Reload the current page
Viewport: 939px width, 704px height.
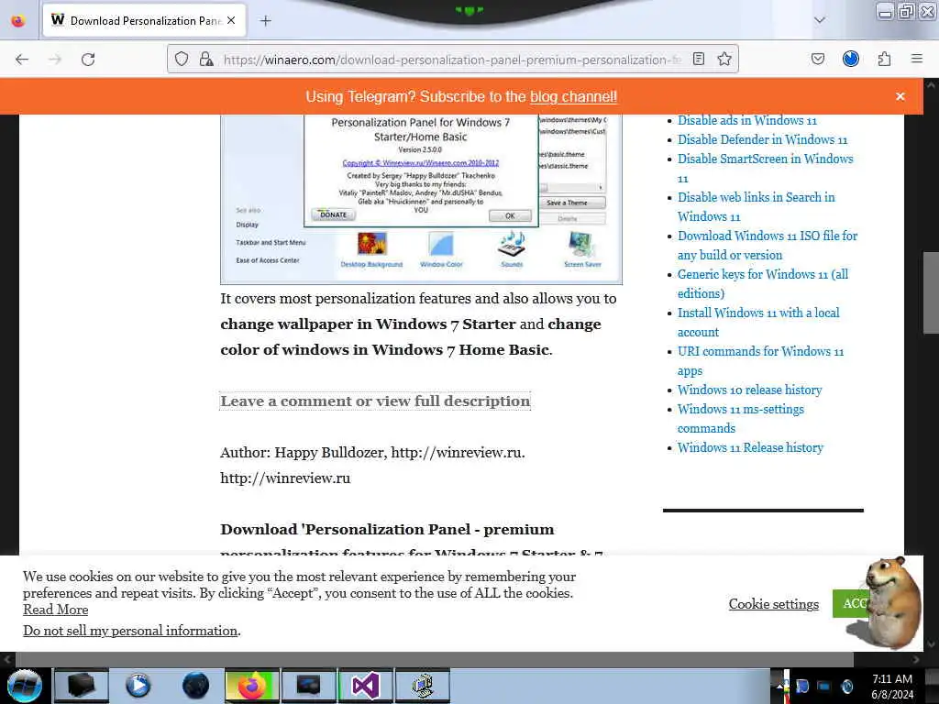coord(88,60)
